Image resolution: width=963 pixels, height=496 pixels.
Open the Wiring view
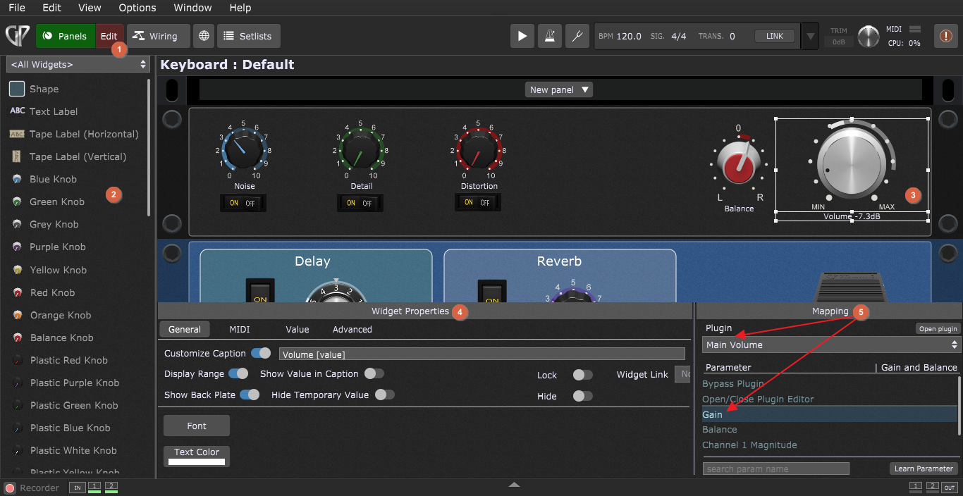pos(158,36)
